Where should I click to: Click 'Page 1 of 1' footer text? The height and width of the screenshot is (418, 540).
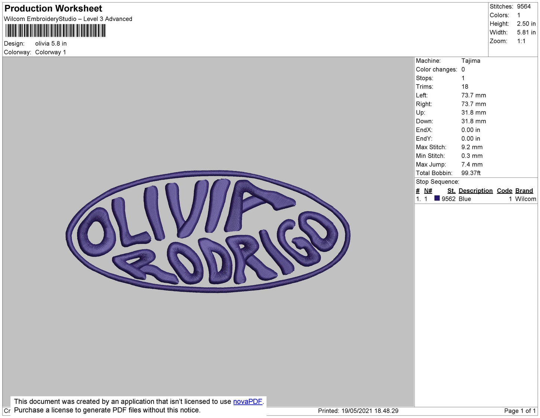click(520, 411)
